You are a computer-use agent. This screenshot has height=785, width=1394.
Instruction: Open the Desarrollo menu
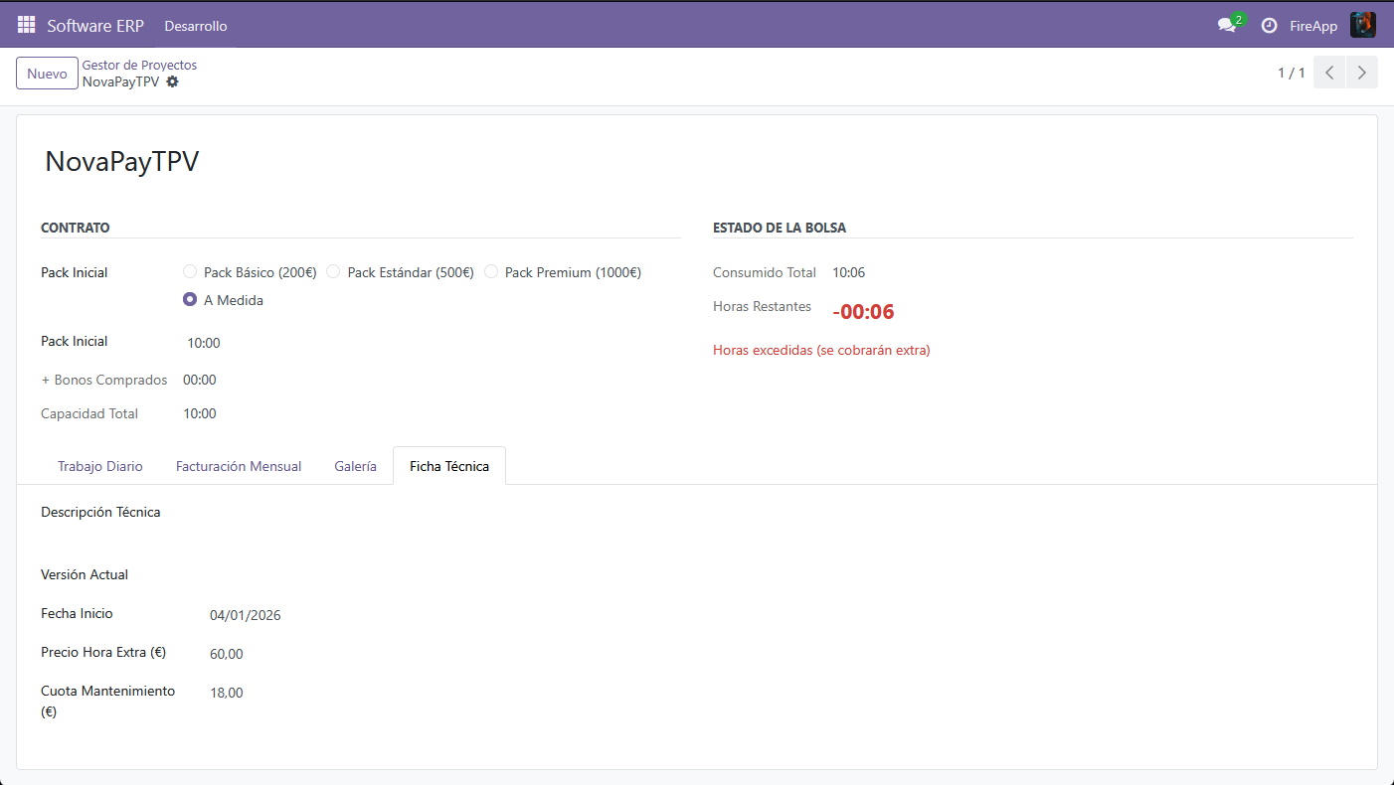(196, 26)
